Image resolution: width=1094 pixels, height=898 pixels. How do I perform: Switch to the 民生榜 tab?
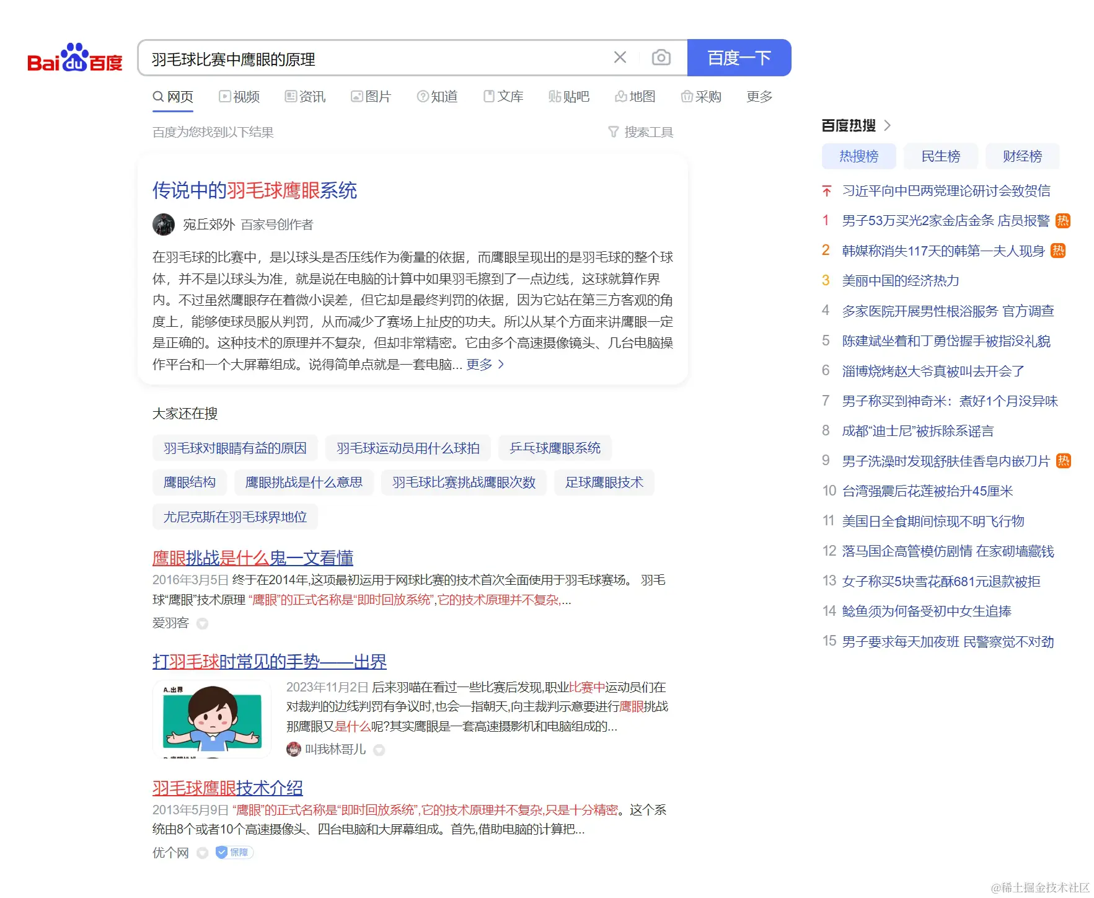[x=941, y=156]
